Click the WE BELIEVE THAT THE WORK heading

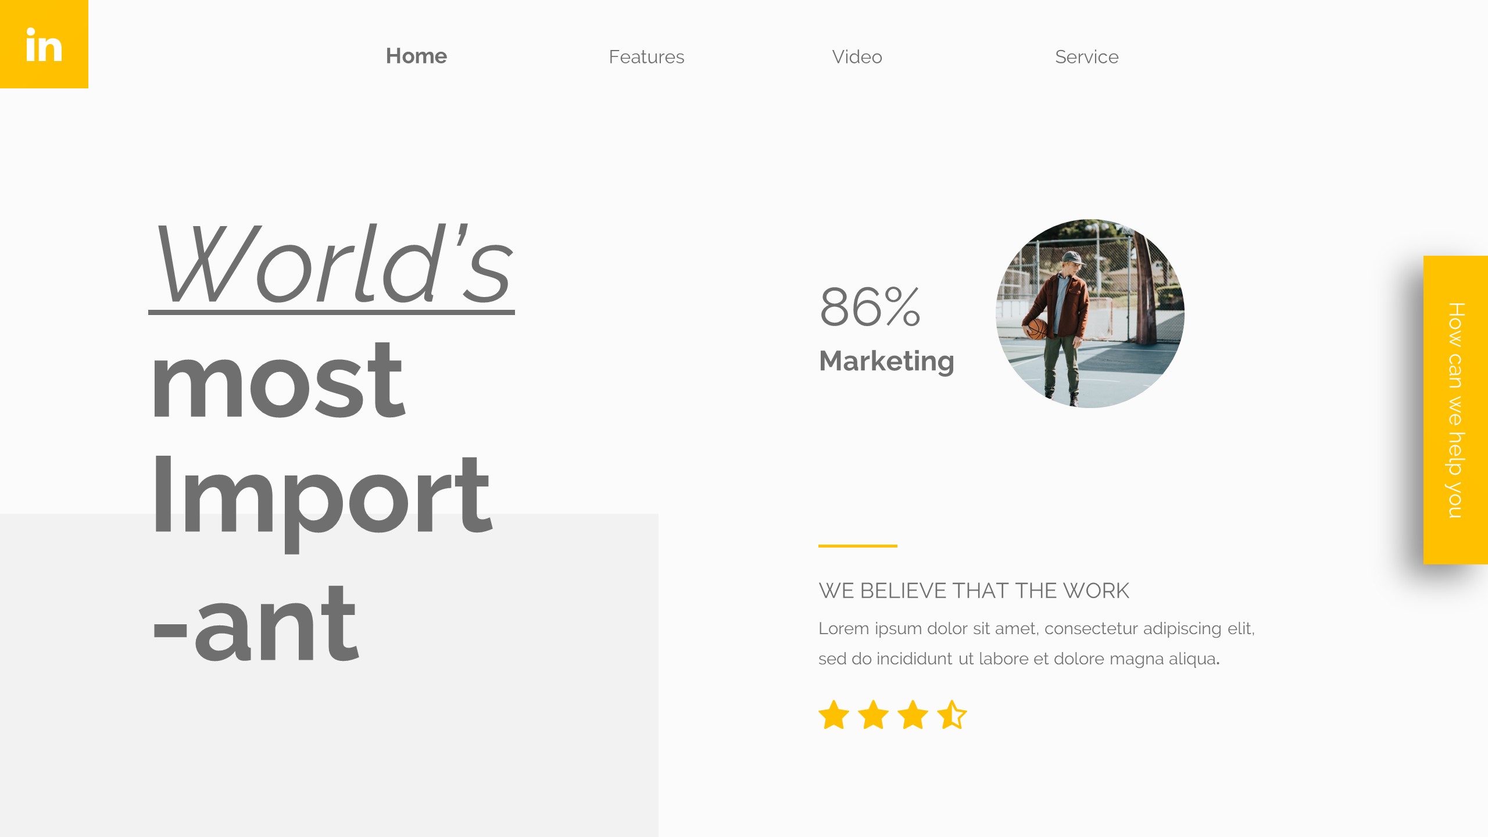coord(974,591)
